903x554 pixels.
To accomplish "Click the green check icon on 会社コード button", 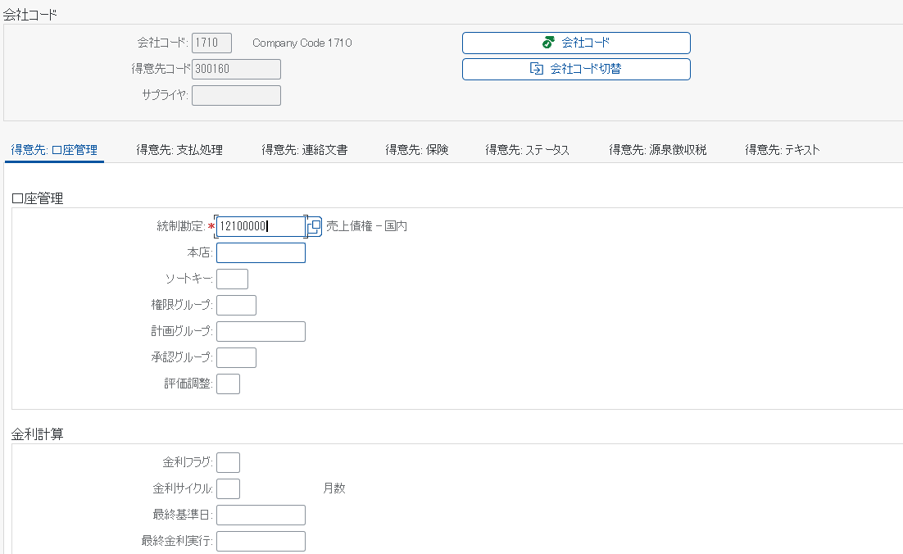I will [547, 43].
